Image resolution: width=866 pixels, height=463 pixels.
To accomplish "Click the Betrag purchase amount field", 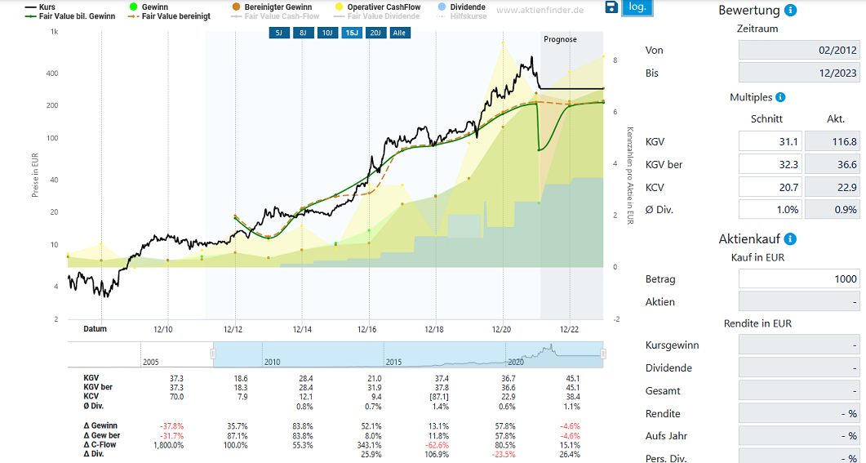I will [x=799, y=279].
